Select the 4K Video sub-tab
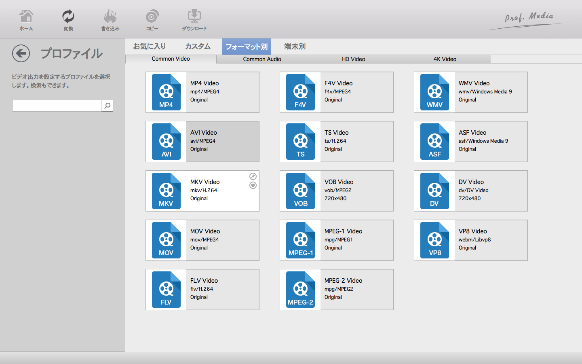 [x=445, y=59]
